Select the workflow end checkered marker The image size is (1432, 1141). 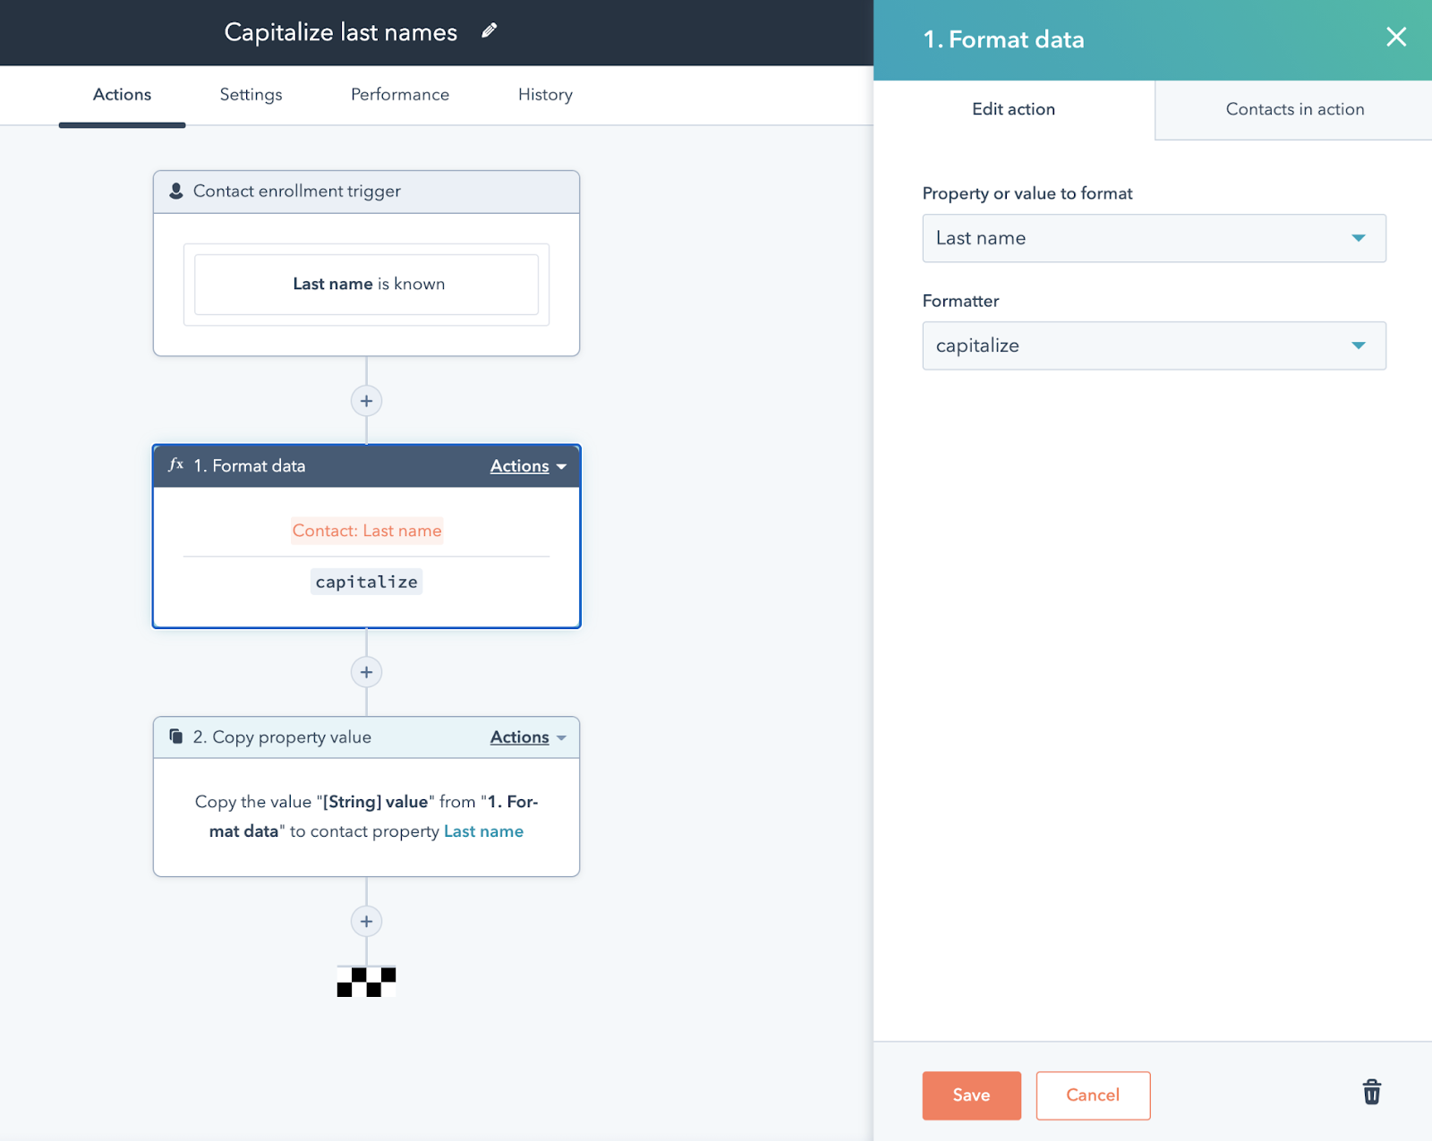(366, 982)
